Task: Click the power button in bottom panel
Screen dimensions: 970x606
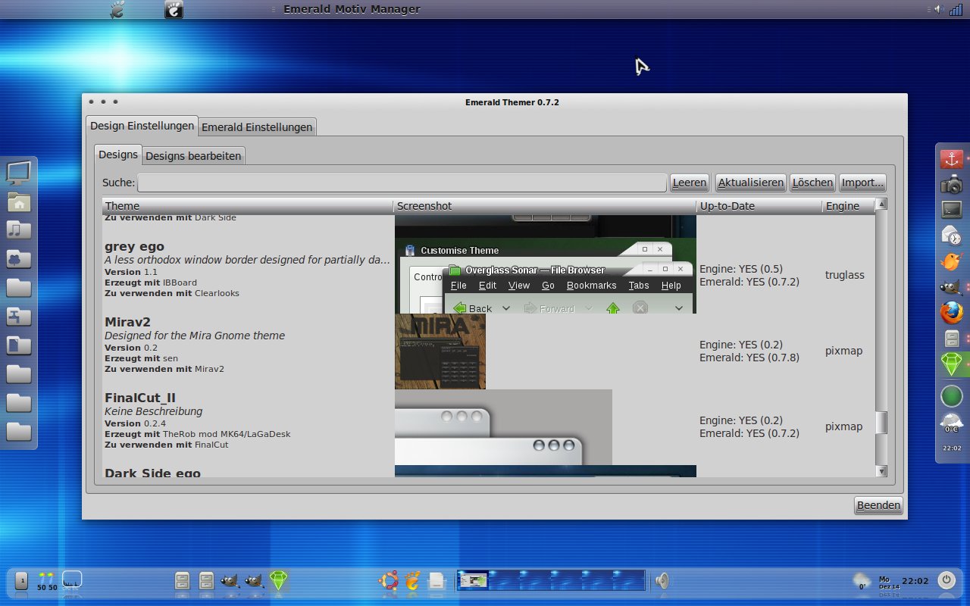Action: click(x=946, y=581)
